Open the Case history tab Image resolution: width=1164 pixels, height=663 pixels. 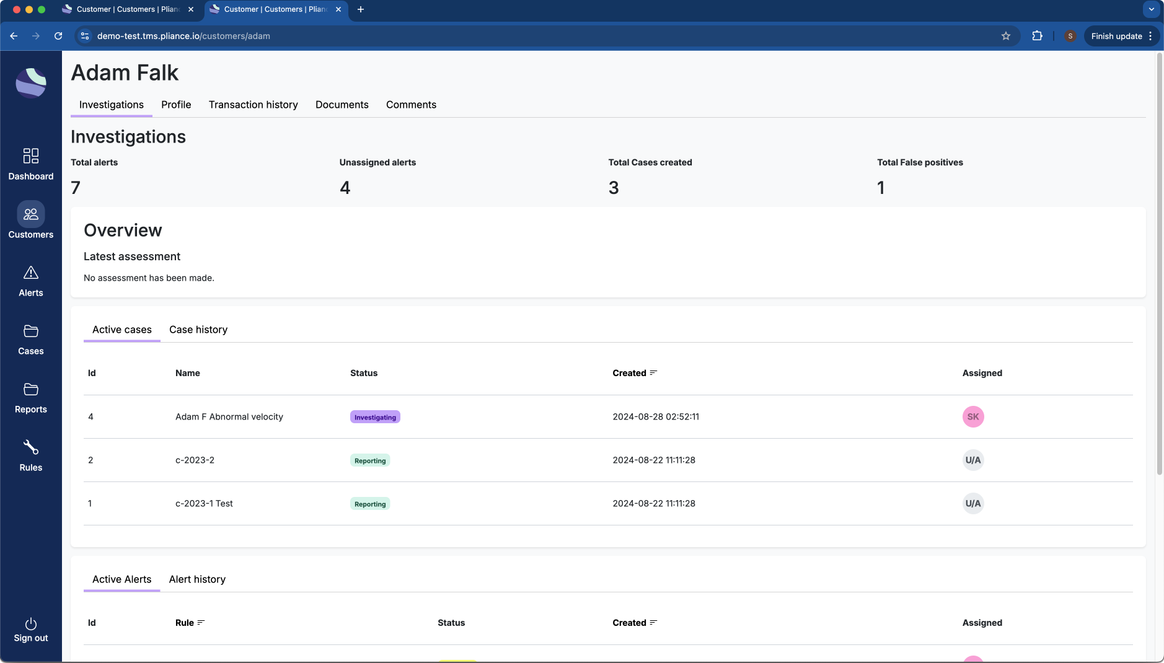pos(198,329)
